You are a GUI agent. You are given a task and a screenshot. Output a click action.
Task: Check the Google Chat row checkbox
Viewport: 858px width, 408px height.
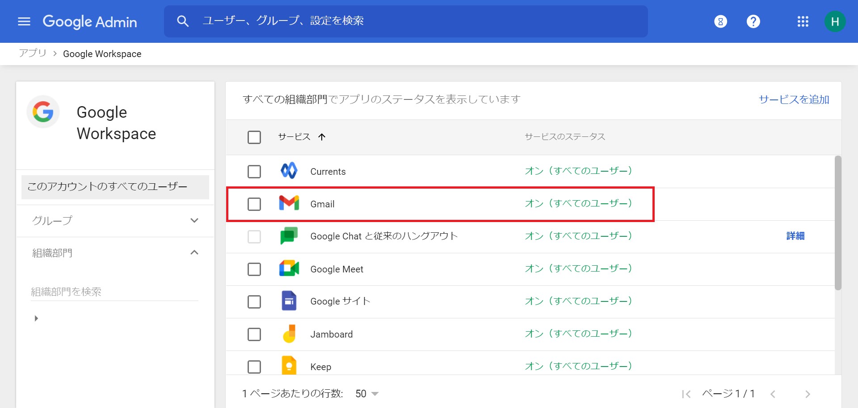pos(254,237)
